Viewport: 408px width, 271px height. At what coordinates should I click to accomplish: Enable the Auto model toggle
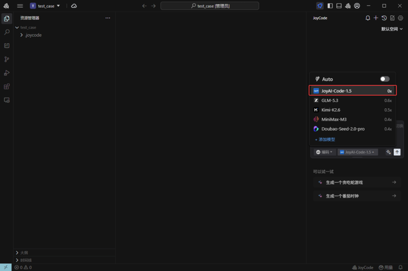[385, 79]
